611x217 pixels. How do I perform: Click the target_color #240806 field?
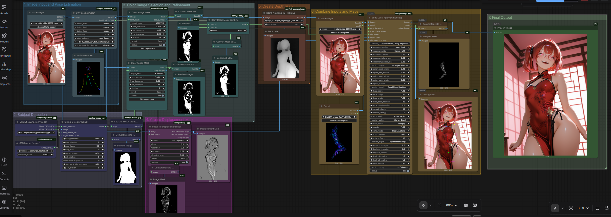[x=147, y=74]
